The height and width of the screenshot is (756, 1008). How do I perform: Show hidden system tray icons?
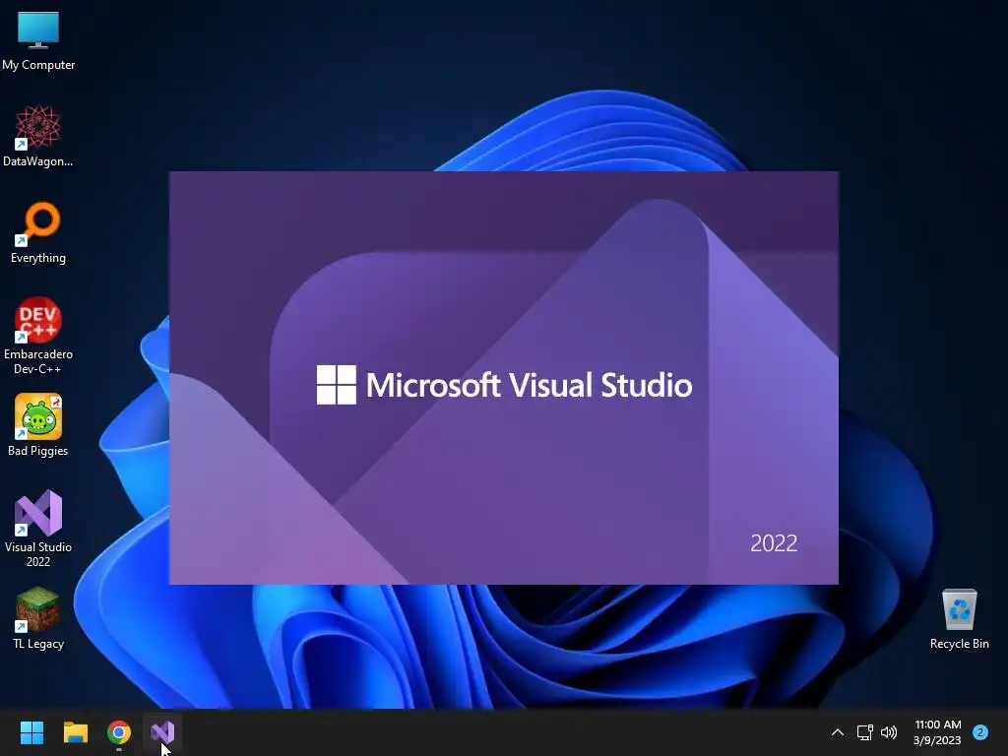pyautogui.click(x=838, y=732)
